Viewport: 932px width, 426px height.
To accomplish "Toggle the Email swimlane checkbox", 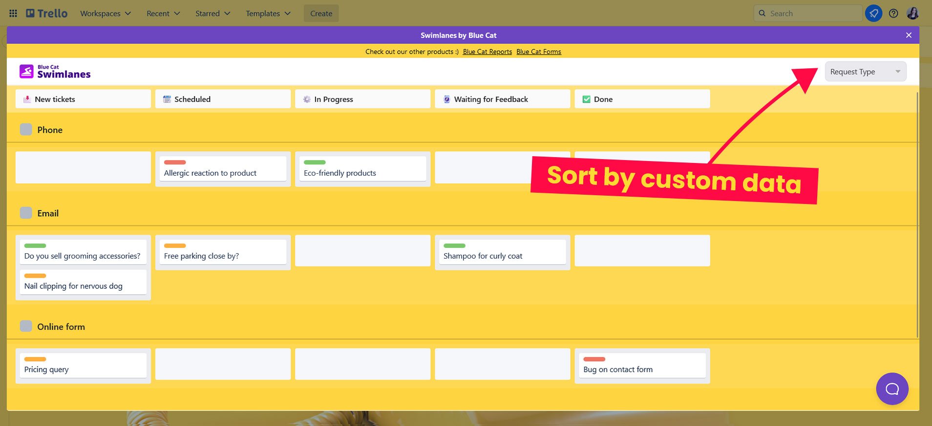I will 26,213.
